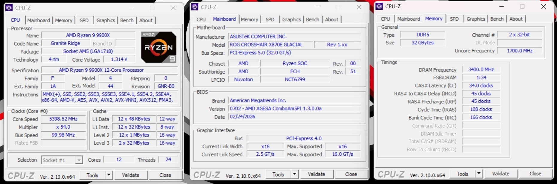This screenshot has height=184, width=557.
Task: Switch to About tab in middle window
Action: pos(332,19)
